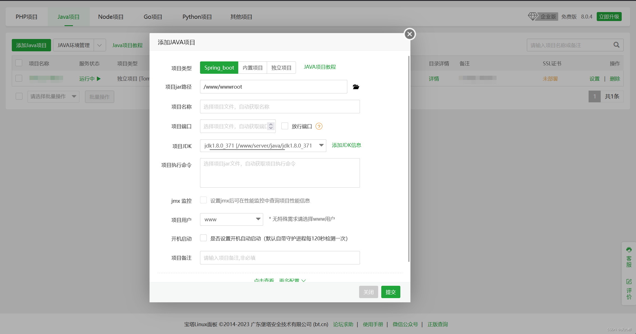Select 独立项目 project type
The height and width of the screenshot is (334, 636).
tap(281, 68)
